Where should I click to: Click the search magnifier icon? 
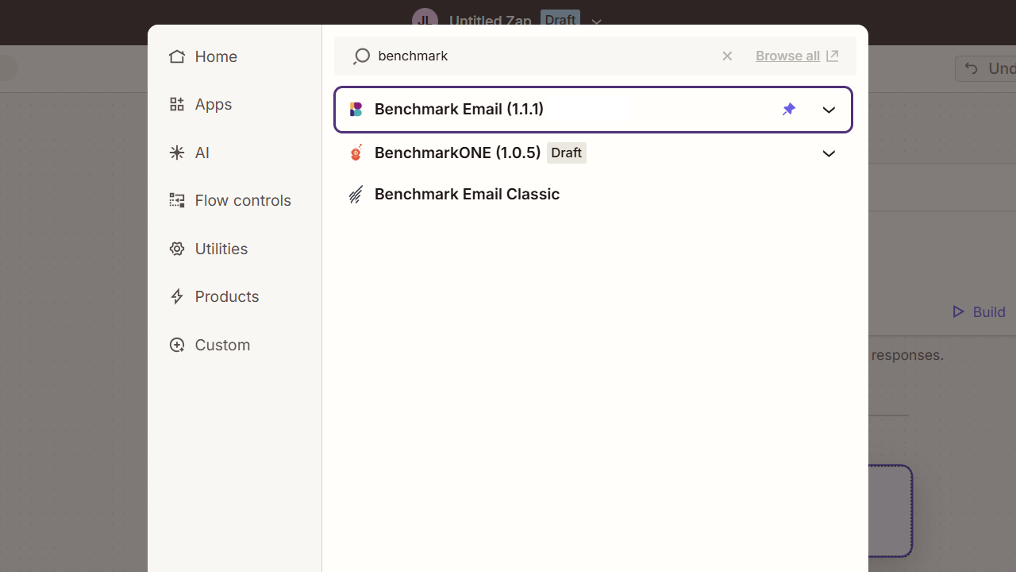[x=361, y=56]
